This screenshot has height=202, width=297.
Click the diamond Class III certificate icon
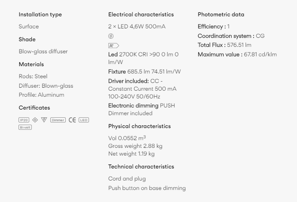coord(35,120)
